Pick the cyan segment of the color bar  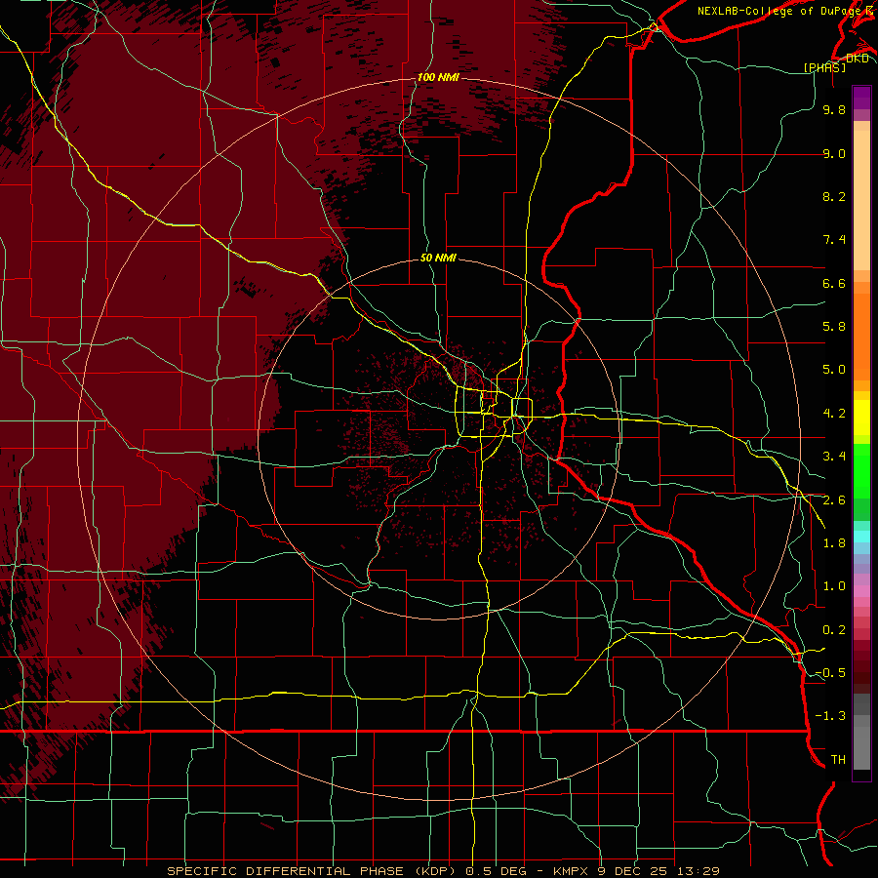[x=861, y=536]
